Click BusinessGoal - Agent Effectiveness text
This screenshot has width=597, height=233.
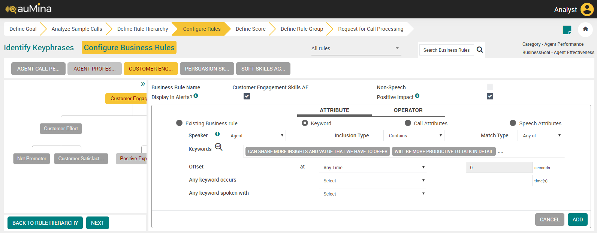click(x=558, y=53)
